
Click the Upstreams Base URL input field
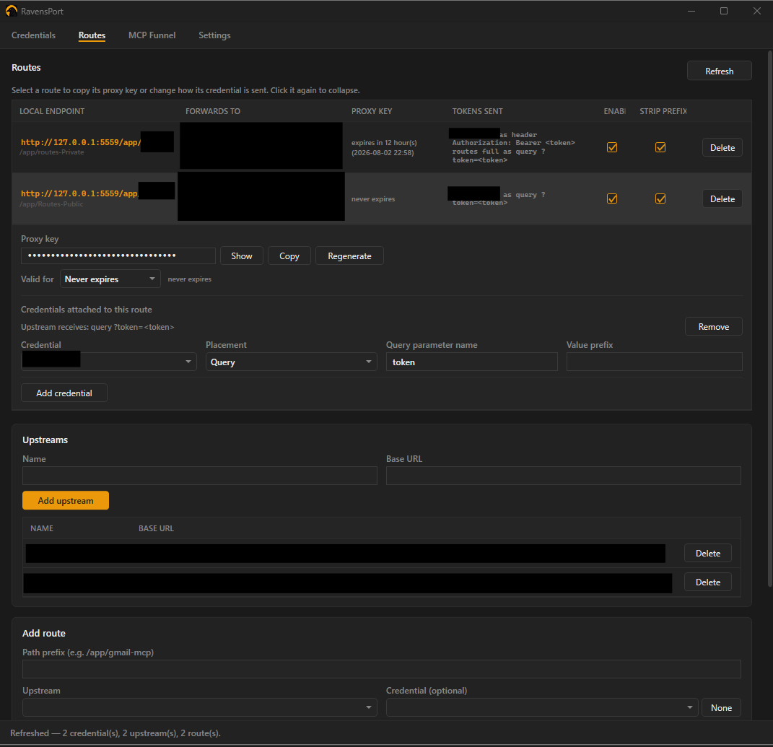click(x=564, y=476)
